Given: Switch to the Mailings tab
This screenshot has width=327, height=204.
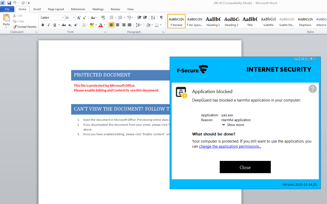Looking at the screenshot, I should coord(98,9).
